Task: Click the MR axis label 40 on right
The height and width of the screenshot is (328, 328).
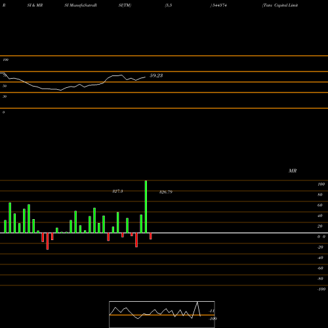Action: (320, 216)
